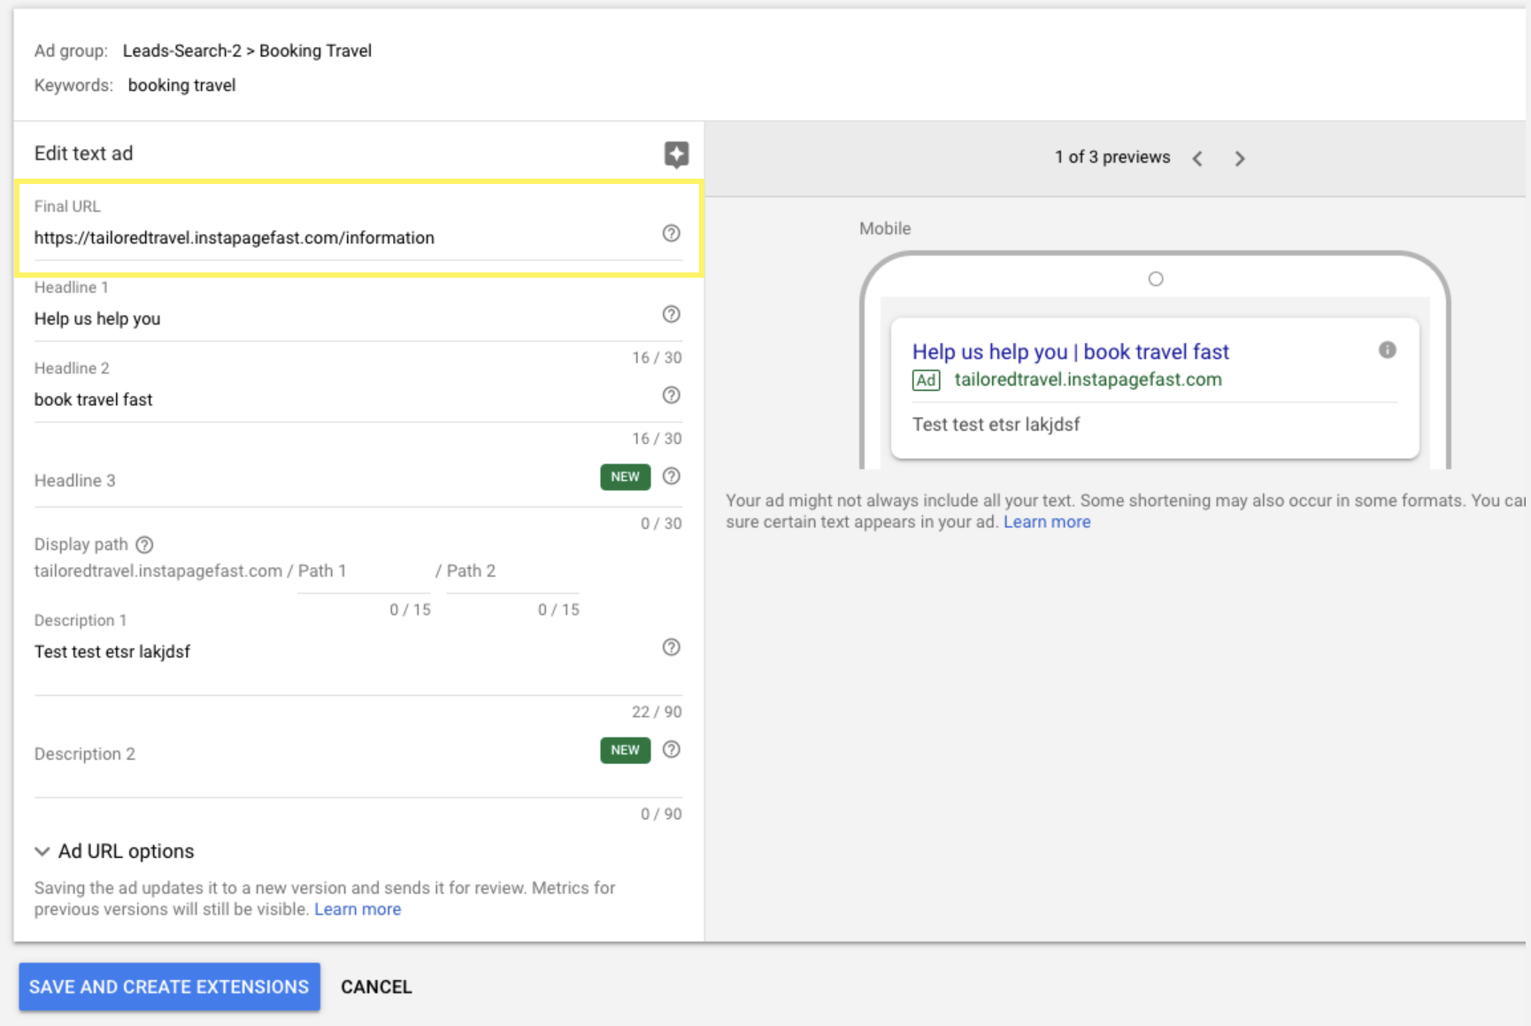Click the info icon in ad preview

[1387, 350]
